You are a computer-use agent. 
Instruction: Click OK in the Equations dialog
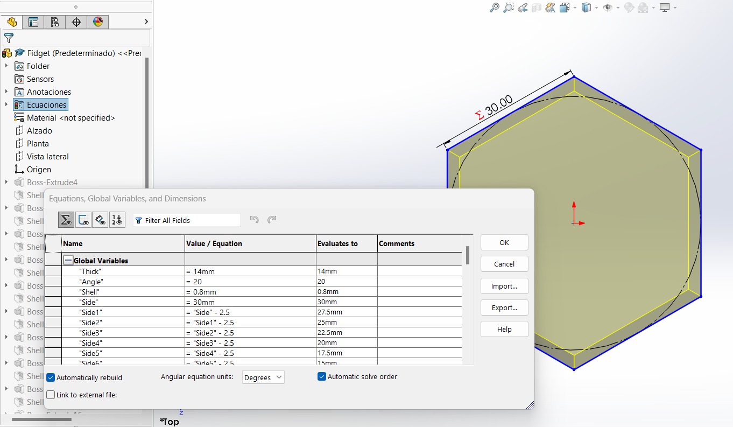504,242
